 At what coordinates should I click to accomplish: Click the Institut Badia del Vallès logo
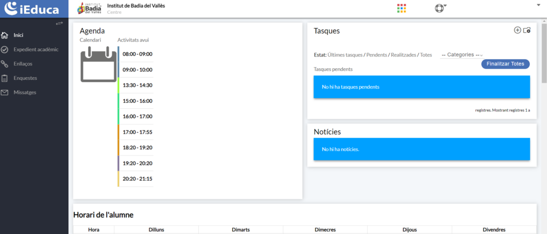[x=90, y=9]
